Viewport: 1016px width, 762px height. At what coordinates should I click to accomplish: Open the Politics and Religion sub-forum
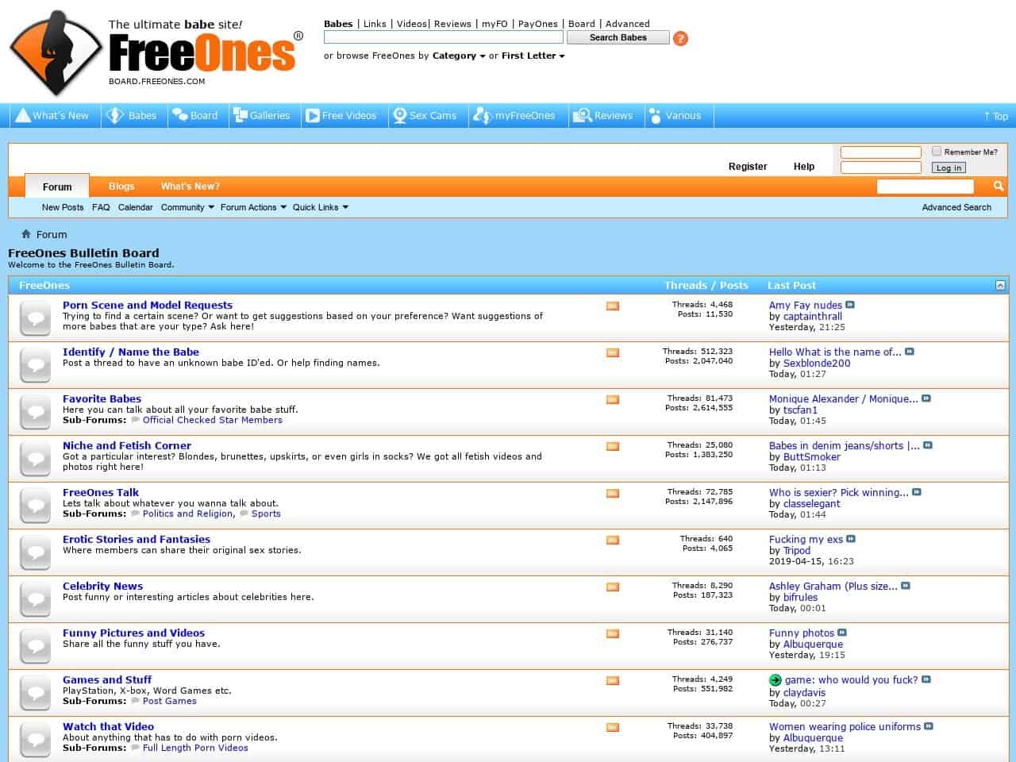click(x=188, y=514)
